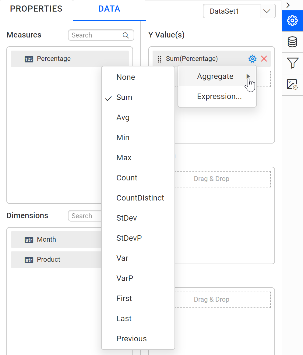Open the image settings panel in the right sidebar
This screenshot has width=303, height=355.
(x=292, y=84)
